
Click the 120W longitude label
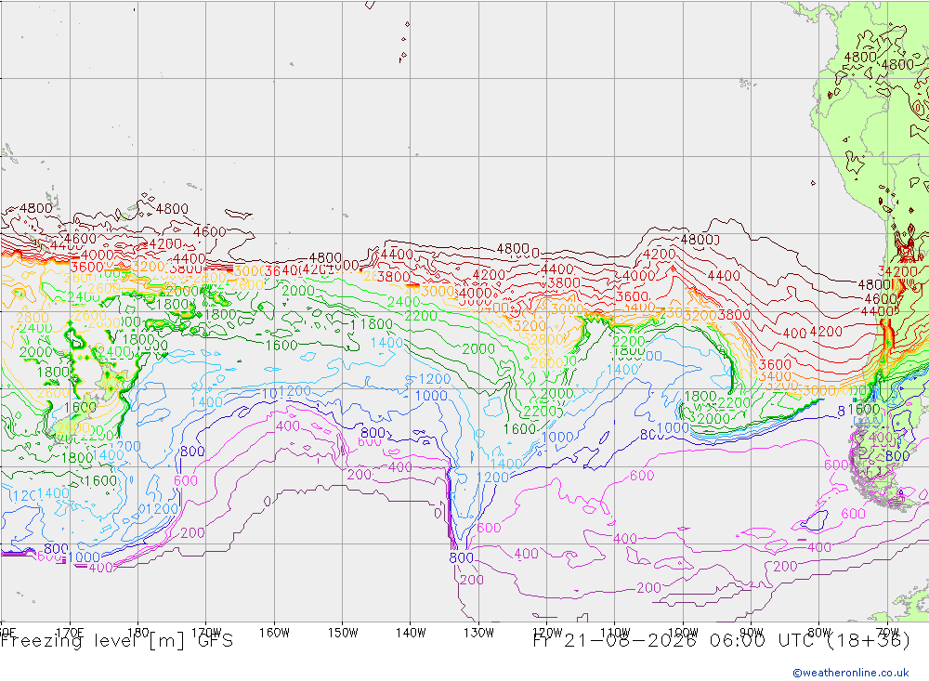547,633
